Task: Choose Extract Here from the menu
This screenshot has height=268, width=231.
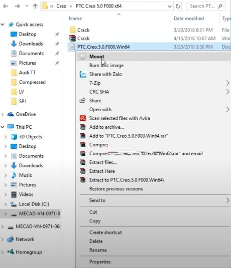Action: point(102,171)
